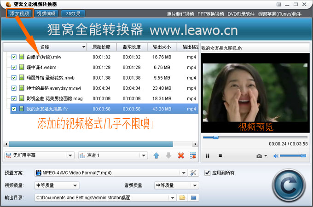Click film icon of 玛丽外宿 圣诞花絮.rmvb

click(22, 78)
